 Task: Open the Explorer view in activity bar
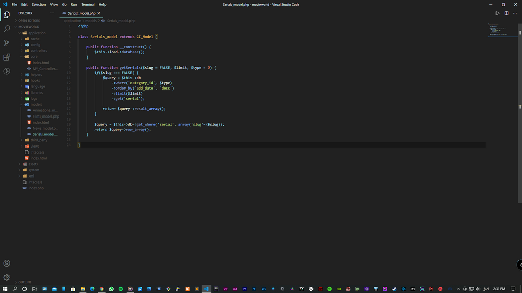[6, 15]
